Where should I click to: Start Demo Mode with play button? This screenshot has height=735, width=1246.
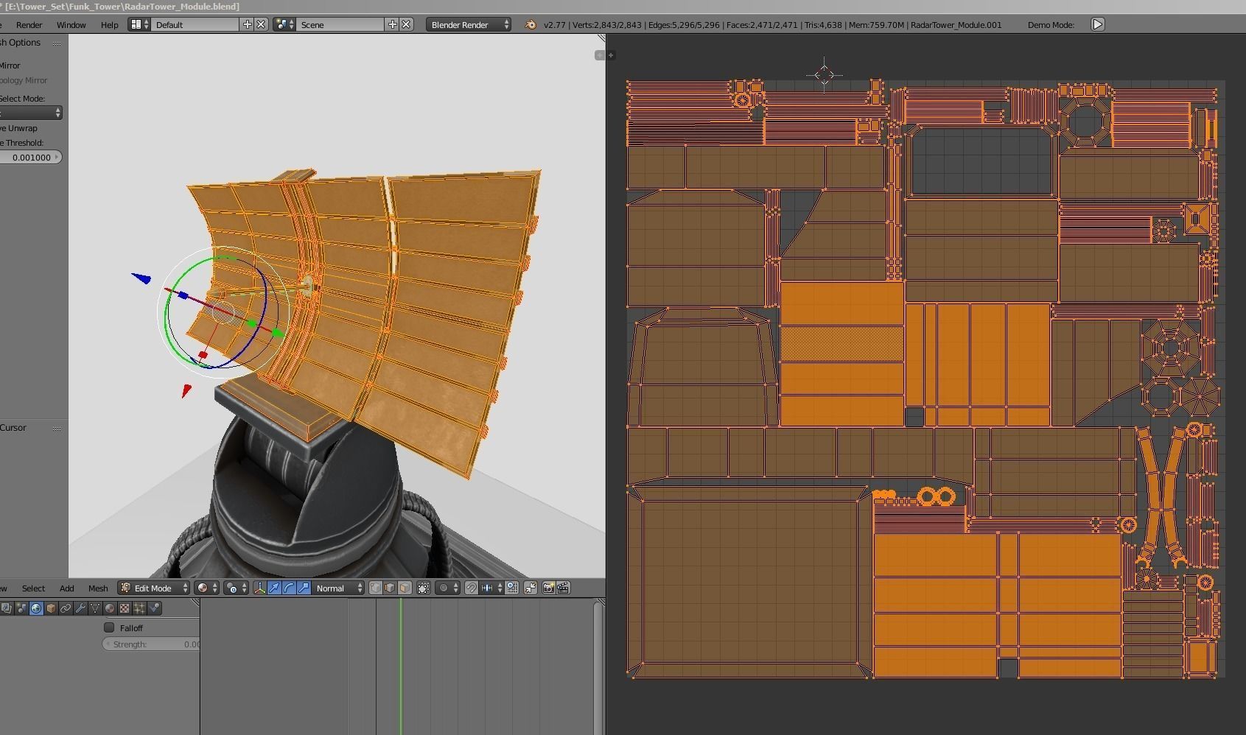click(1097, 24)
